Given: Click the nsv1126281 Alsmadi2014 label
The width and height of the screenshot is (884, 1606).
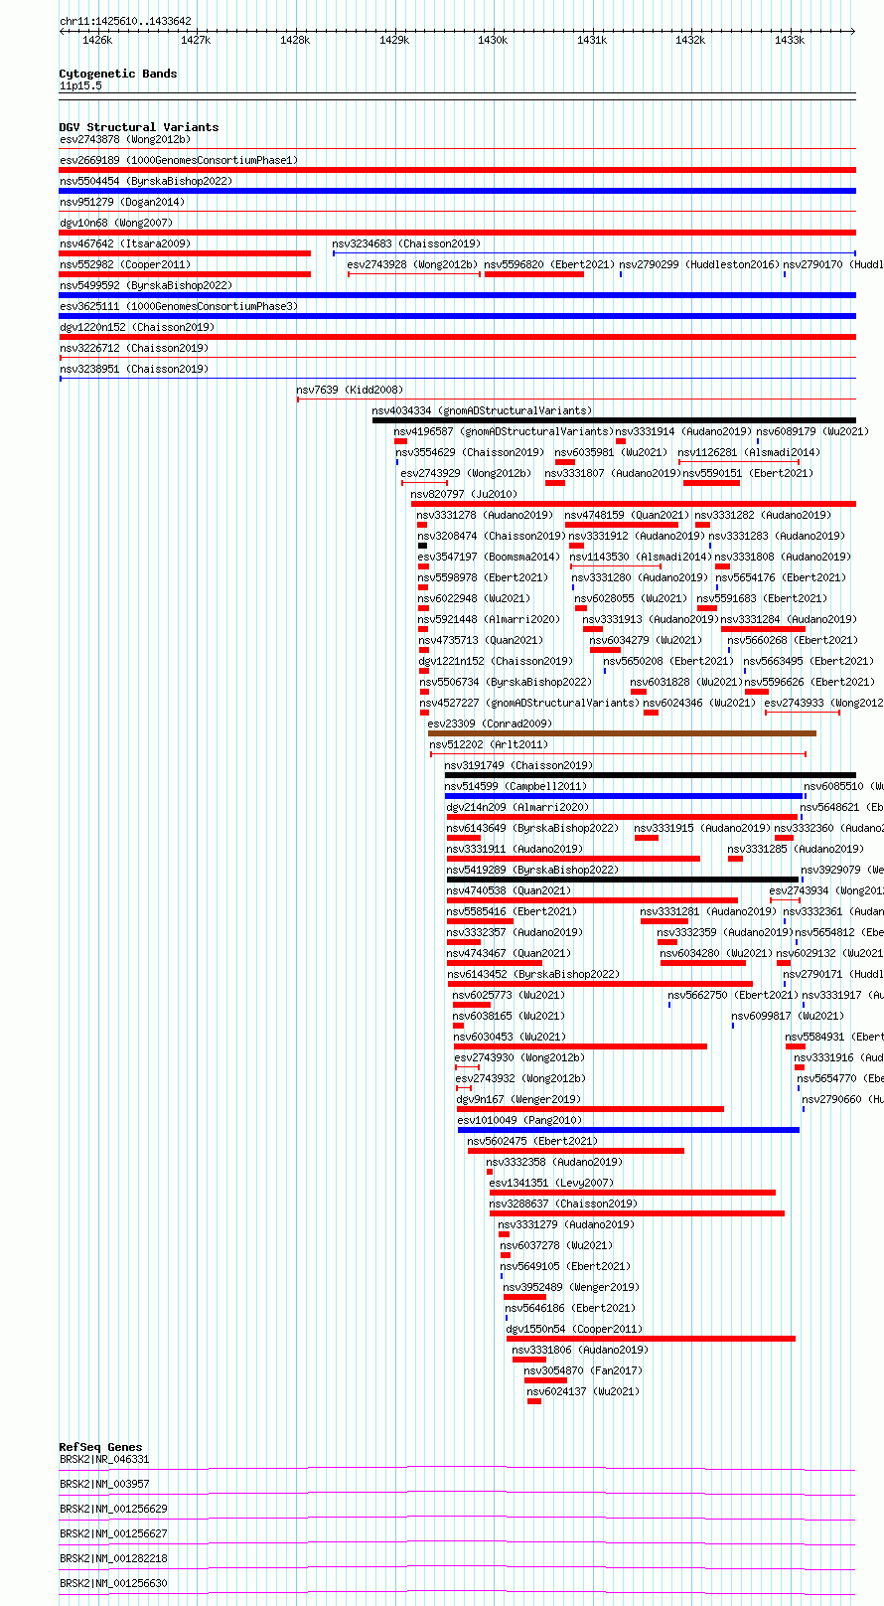Looking at the screenshot, I should point(749,452).
